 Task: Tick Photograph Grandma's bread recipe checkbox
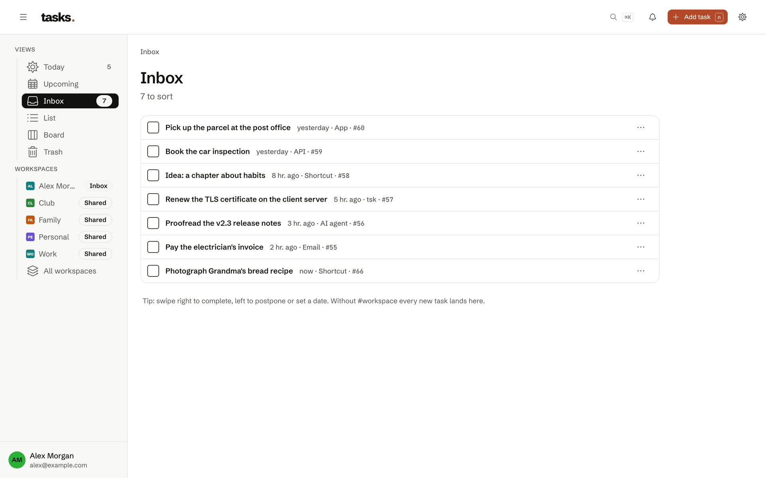coord(153,271)
